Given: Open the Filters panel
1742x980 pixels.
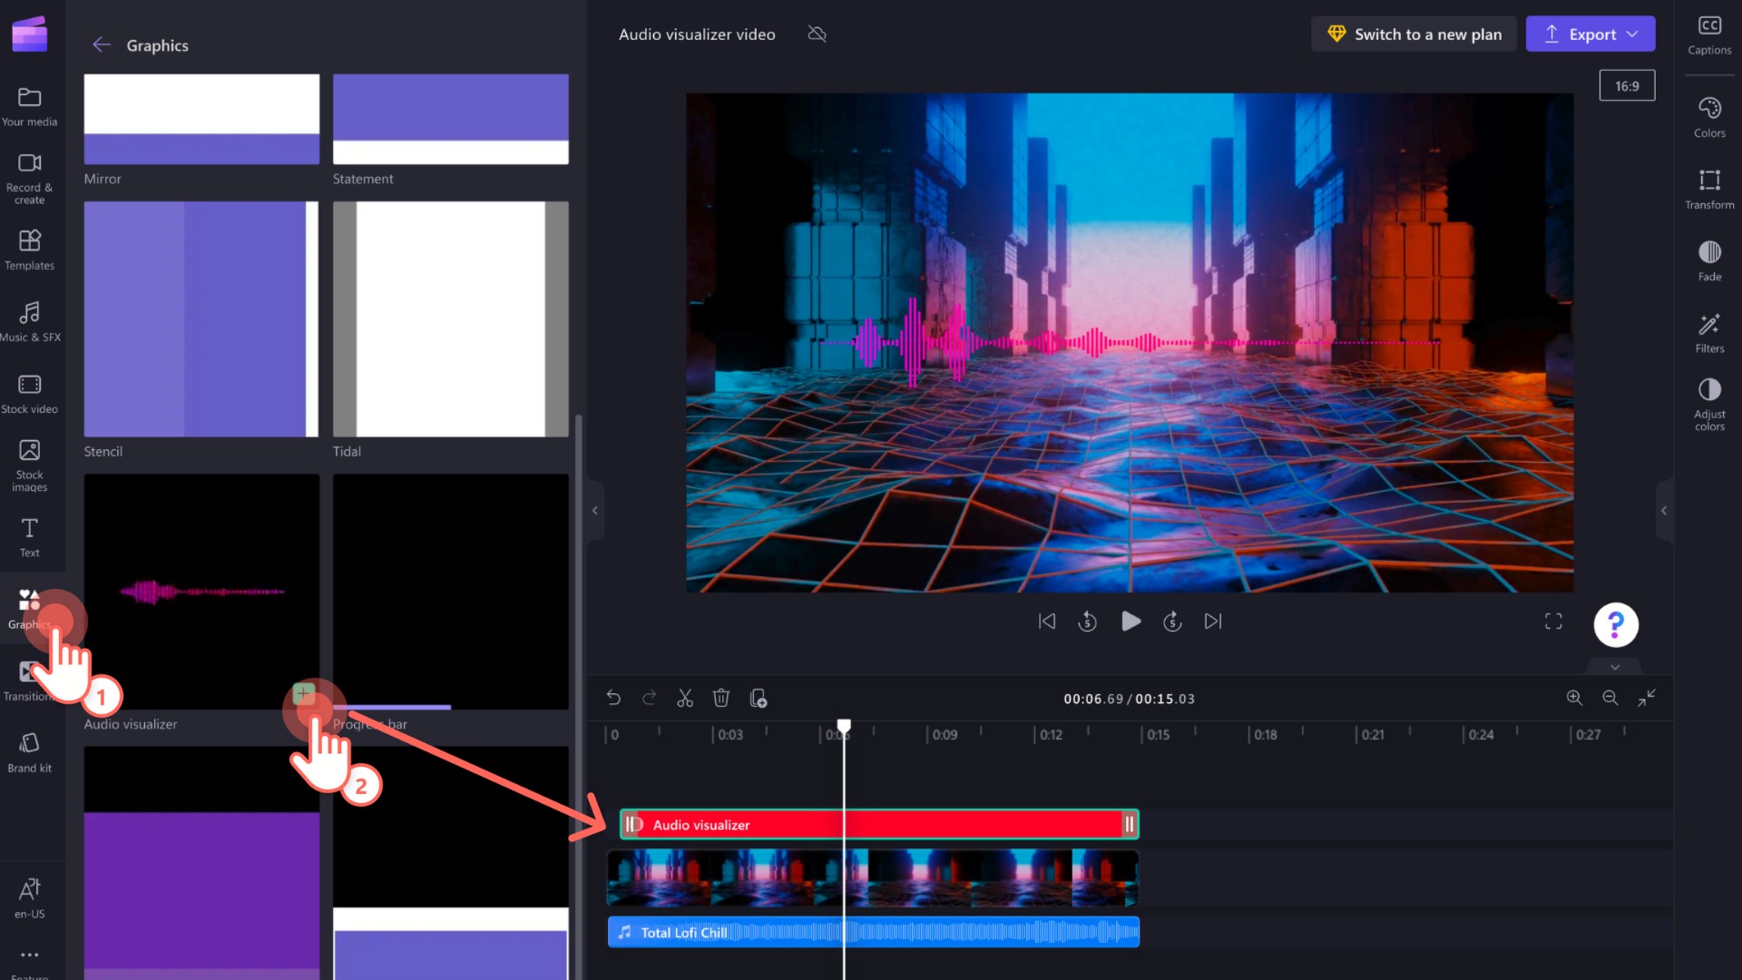Looking at the screenshot, I should [1709, 333].
